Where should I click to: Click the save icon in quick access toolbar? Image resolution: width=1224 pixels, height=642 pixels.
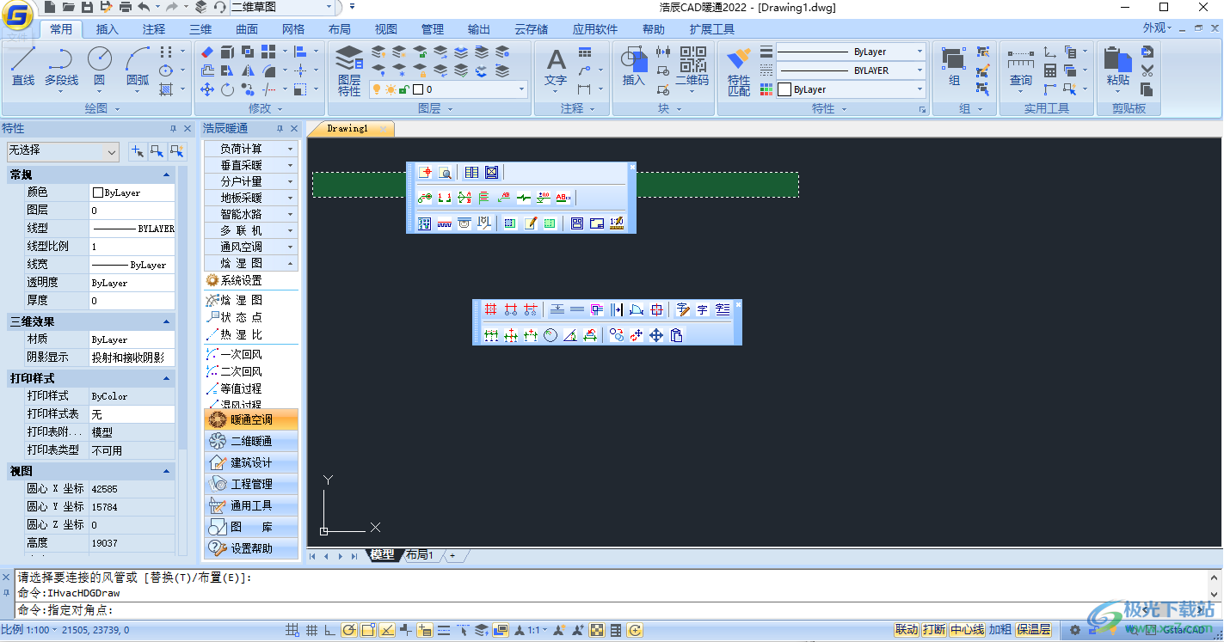(88, 7)
